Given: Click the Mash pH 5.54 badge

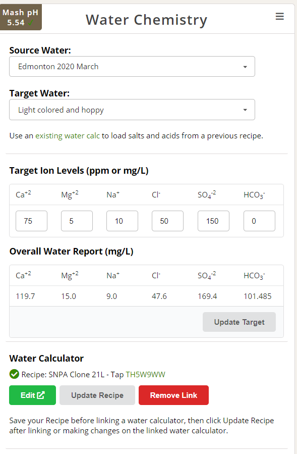Looking at the screenshot, I should pyautogui.click(x=21, y=17).
